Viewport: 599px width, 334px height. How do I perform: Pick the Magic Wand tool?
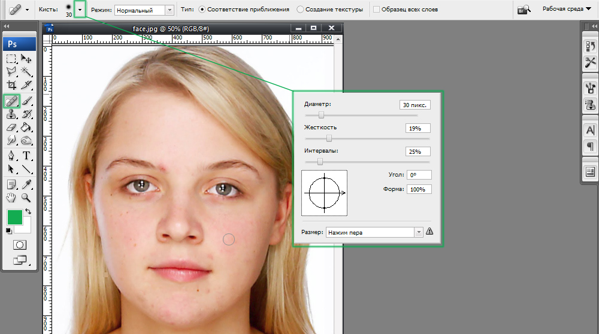[26, 72]
